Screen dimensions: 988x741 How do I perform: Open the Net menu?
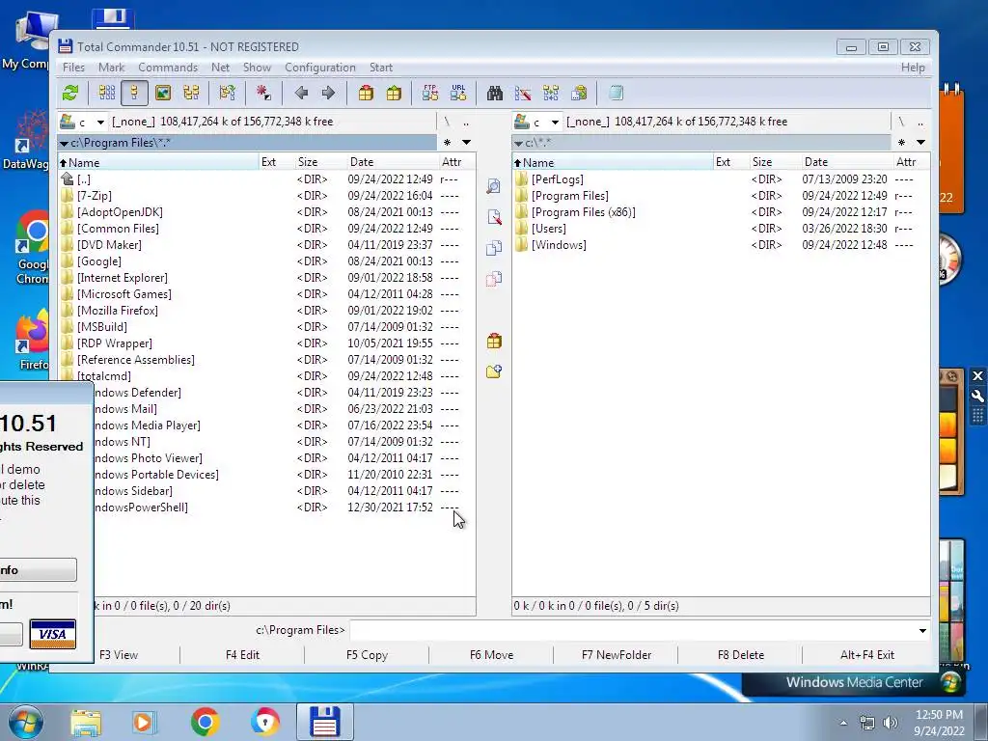click(x=221, y=68)
